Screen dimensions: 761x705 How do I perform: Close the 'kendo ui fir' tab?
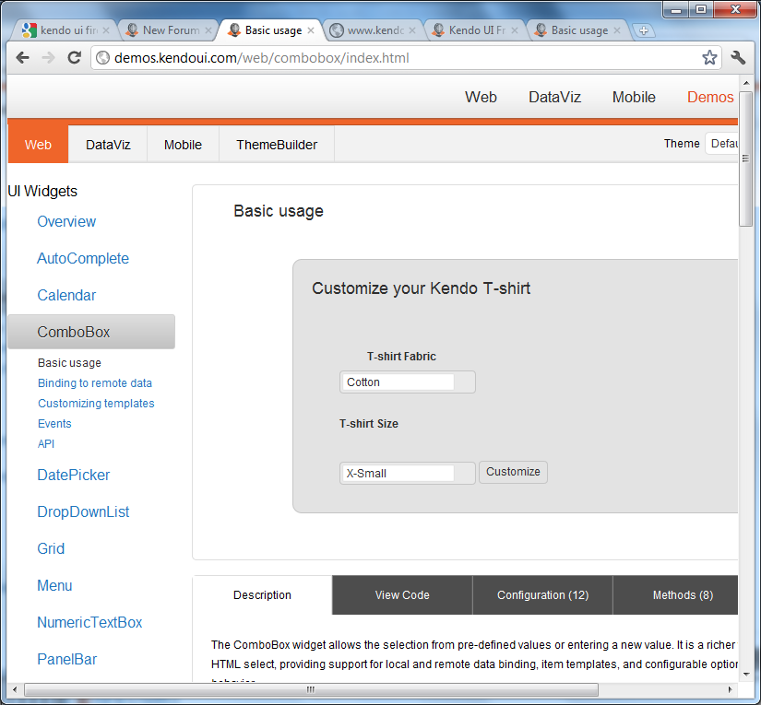pos(106,30)
